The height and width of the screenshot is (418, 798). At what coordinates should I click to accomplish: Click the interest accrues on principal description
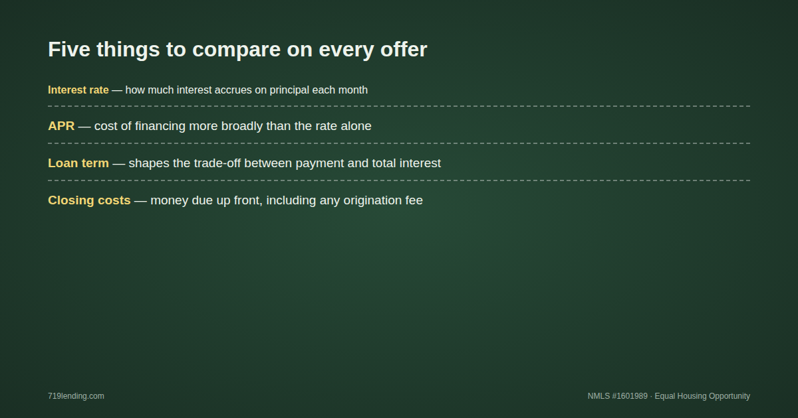click(247, 90)
